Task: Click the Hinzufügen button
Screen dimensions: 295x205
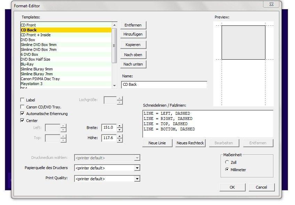Action: coord(133,34)
